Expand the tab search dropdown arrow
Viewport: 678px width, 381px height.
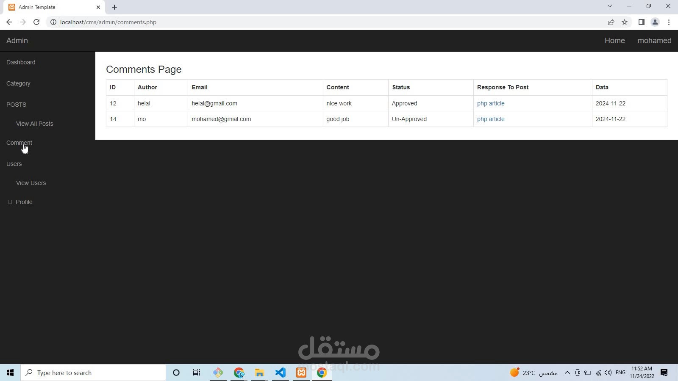[x=610, y=6]
